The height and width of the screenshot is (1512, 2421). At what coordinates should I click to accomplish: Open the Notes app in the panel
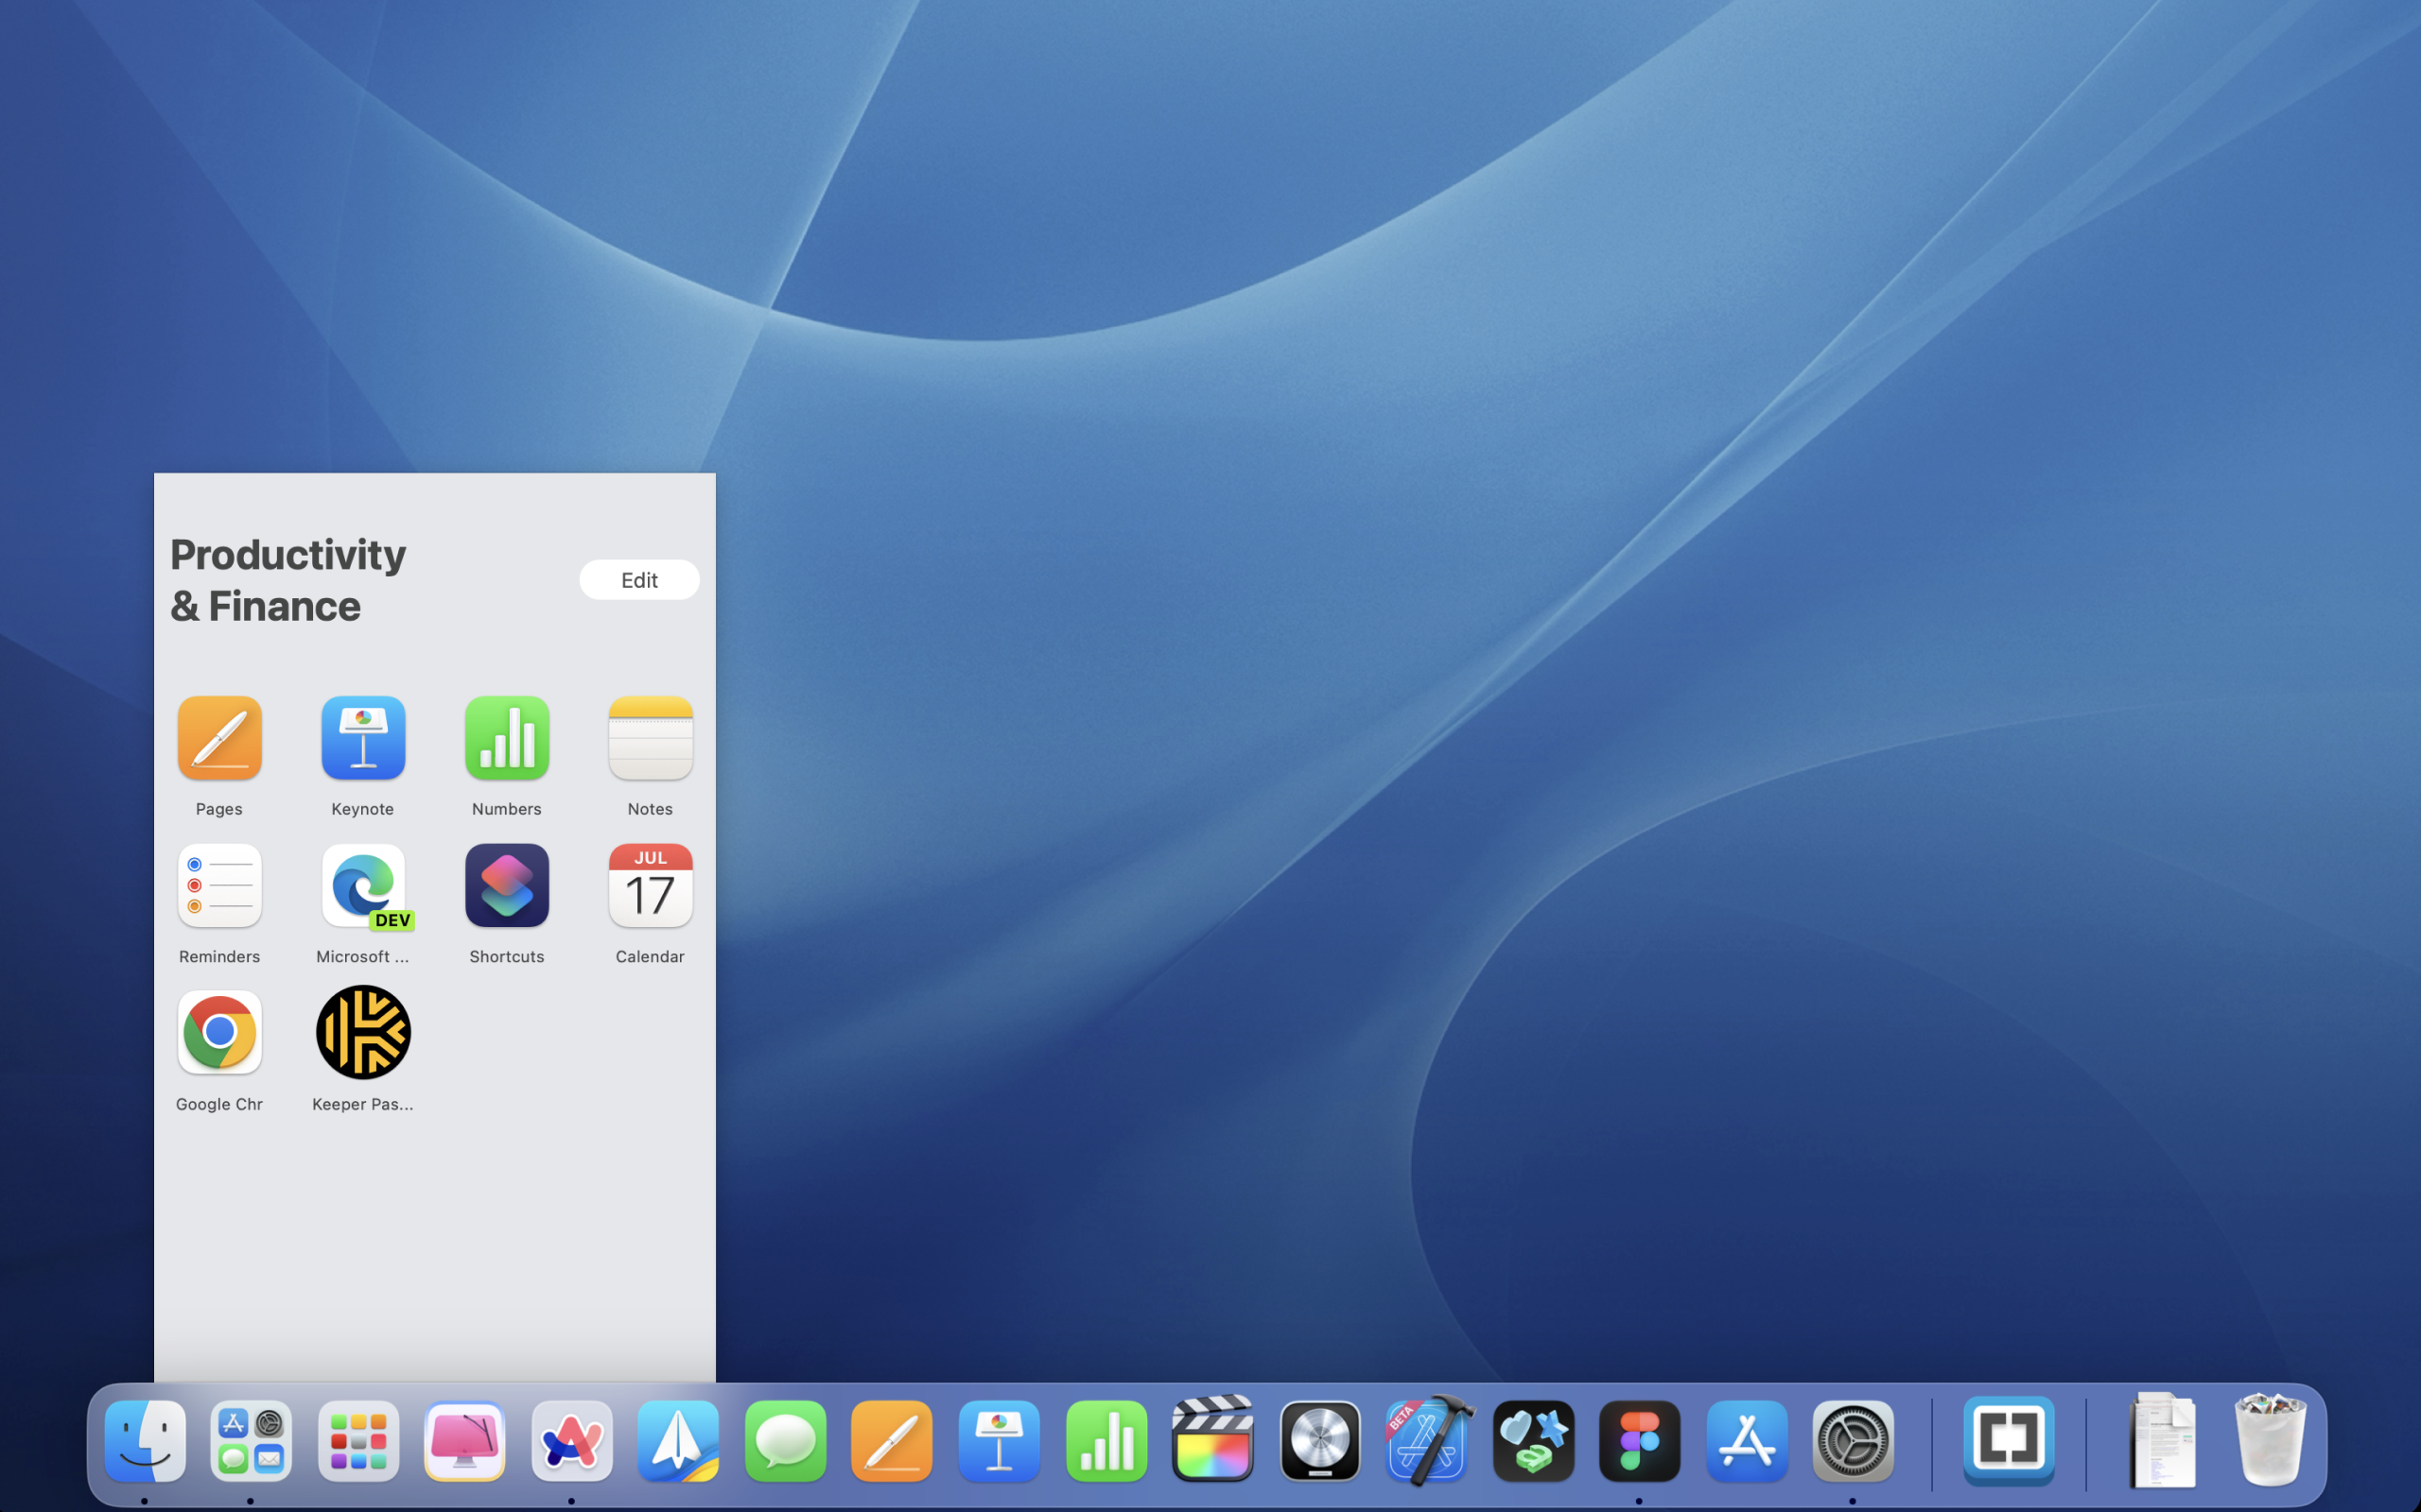coord(651,738)
